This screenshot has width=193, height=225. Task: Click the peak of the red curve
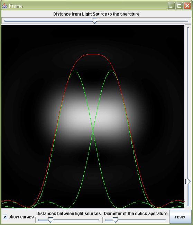pos(93,54)
